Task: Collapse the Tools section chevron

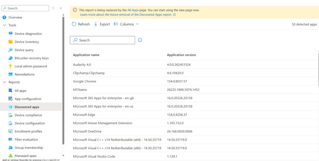Action: click(x=5, y=25)
